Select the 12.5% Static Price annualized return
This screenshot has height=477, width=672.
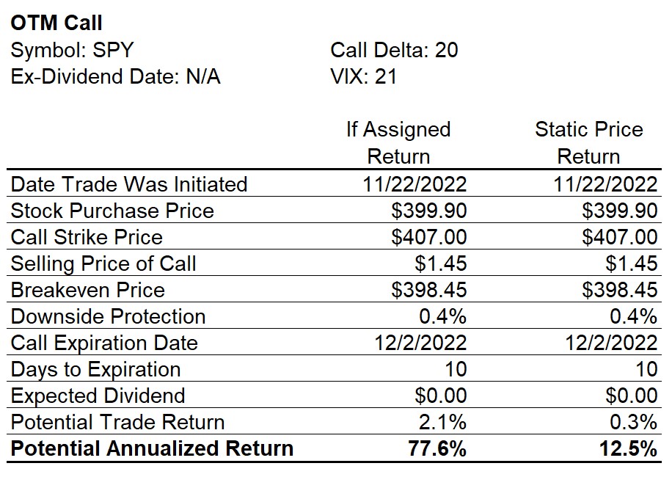(x=628, y=448)
